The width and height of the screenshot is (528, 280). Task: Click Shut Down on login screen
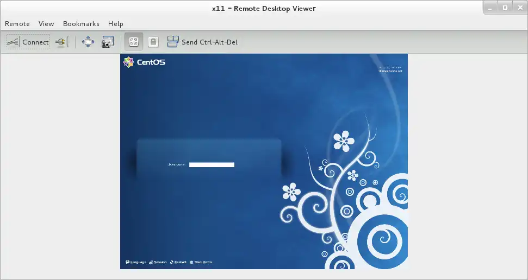pyautogui.click(x=201, y=262)
